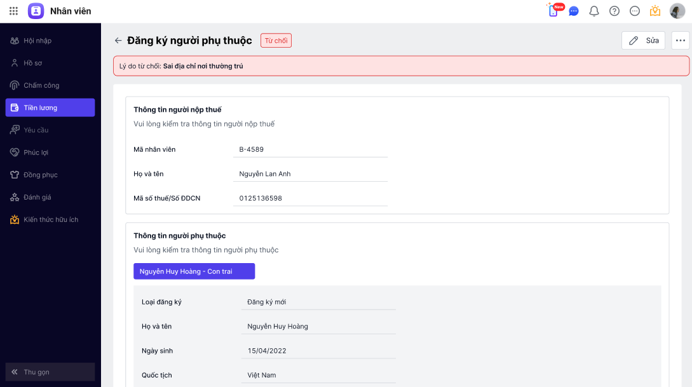Collapse the sidebar with Thu gọn
The width and height of the screenshot is (692, 387).
coord(50,372)
